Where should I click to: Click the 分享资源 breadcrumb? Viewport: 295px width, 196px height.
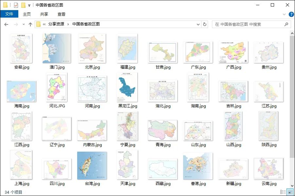coord(56,24)
